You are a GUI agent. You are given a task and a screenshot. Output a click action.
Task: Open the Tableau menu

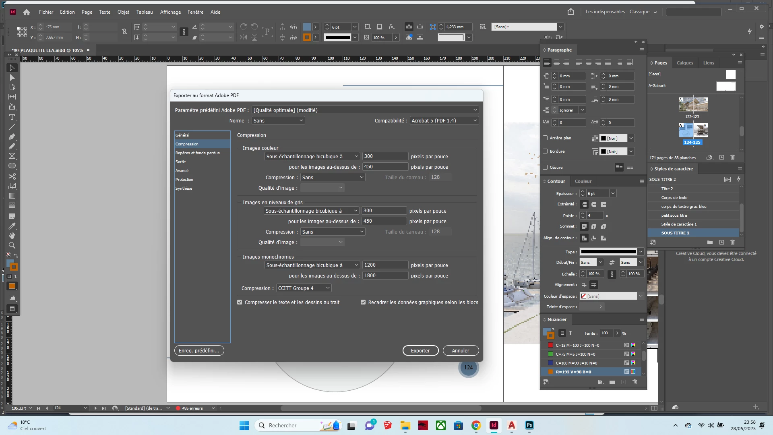coord(144,12)
